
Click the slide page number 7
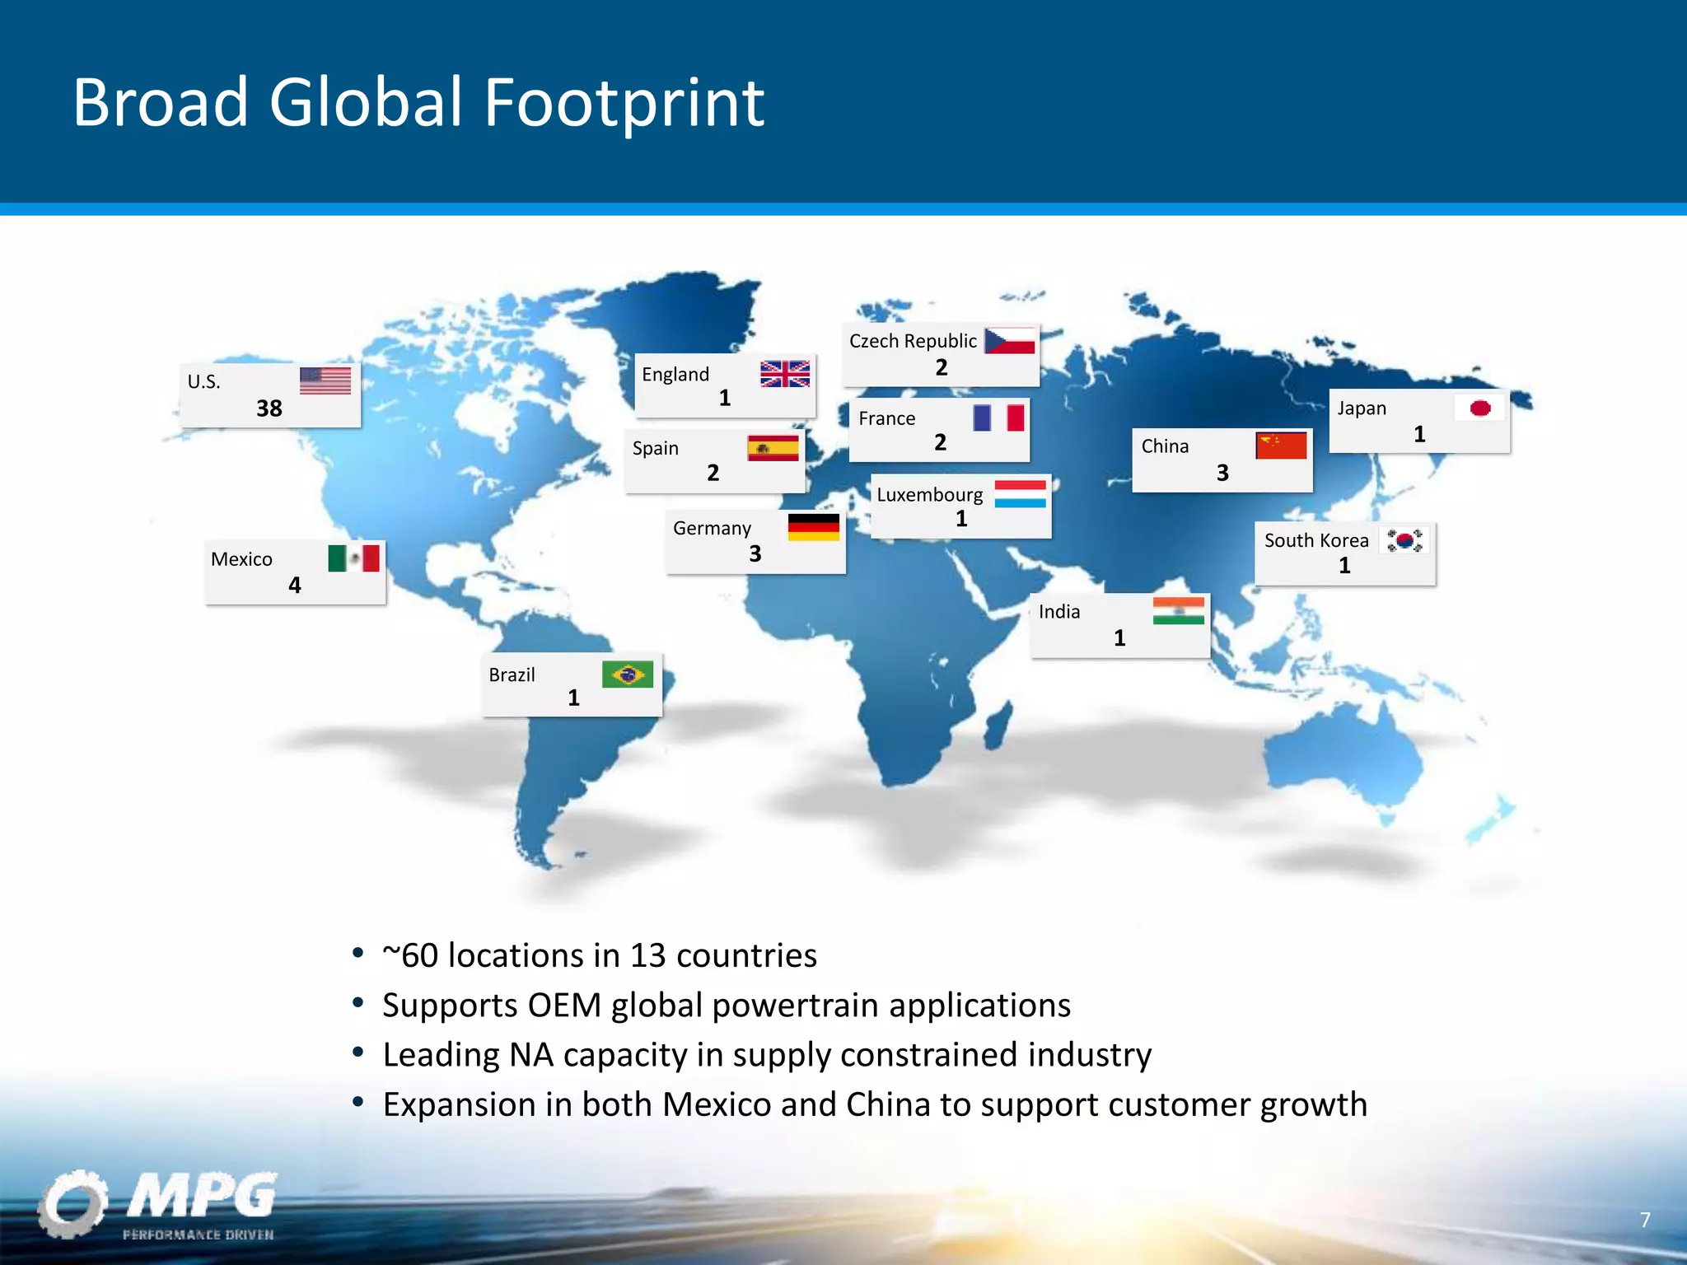coord(1645,1220)
